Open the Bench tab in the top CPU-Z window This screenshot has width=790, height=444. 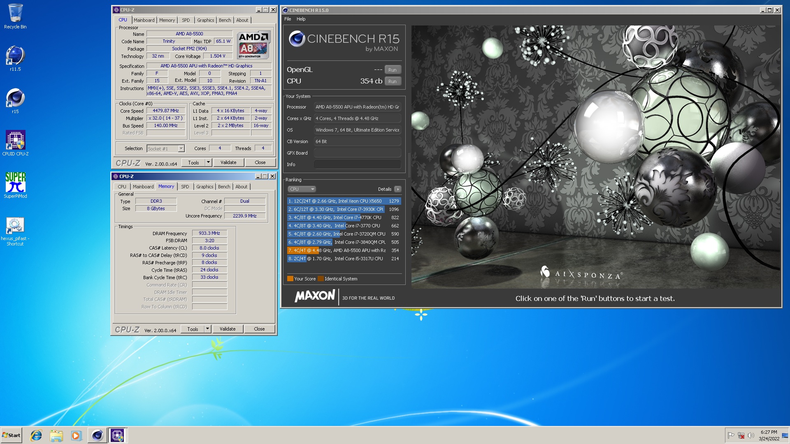pos(225,20)
